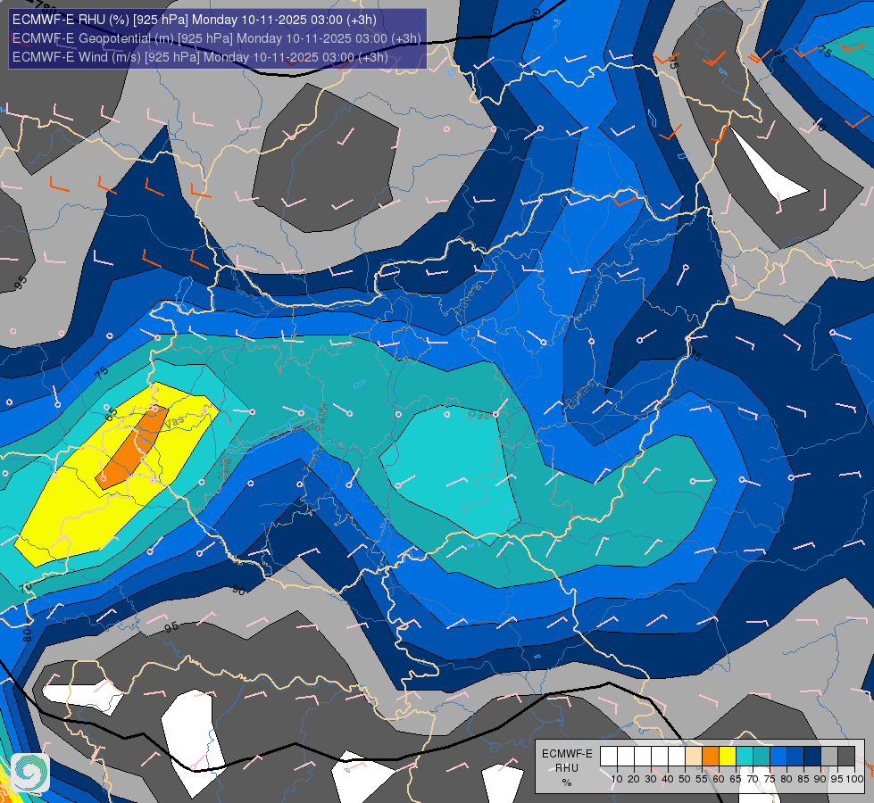Click the orange 55-60 legend swatch
Image resolution: width=874 pixels, height=803 pixels.
pyautogui.click(x=711, y=757)
